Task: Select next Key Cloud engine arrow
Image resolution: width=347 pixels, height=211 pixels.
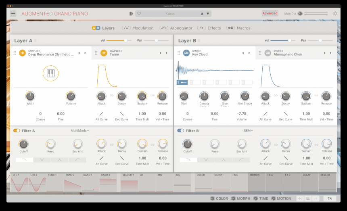Action: pos(249,53)
